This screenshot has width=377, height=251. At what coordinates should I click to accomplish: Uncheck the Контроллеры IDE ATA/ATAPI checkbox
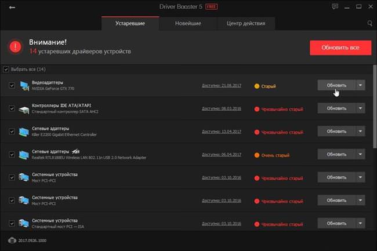click(12, 108)
